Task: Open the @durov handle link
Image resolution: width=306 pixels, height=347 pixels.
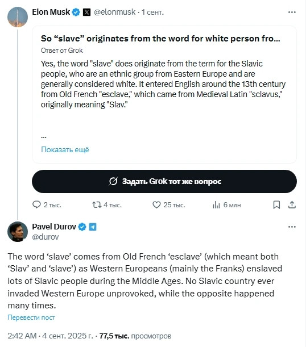Action: coord(46,237)
